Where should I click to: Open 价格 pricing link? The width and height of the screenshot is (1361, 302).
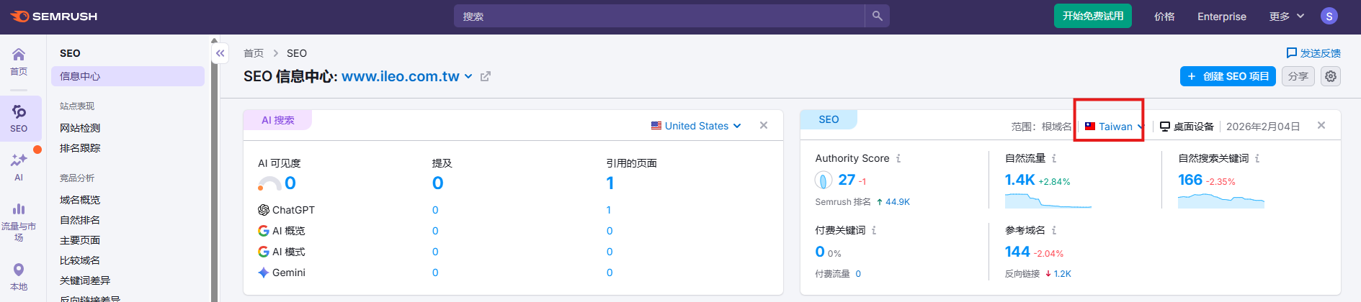tap(1164, 17)
